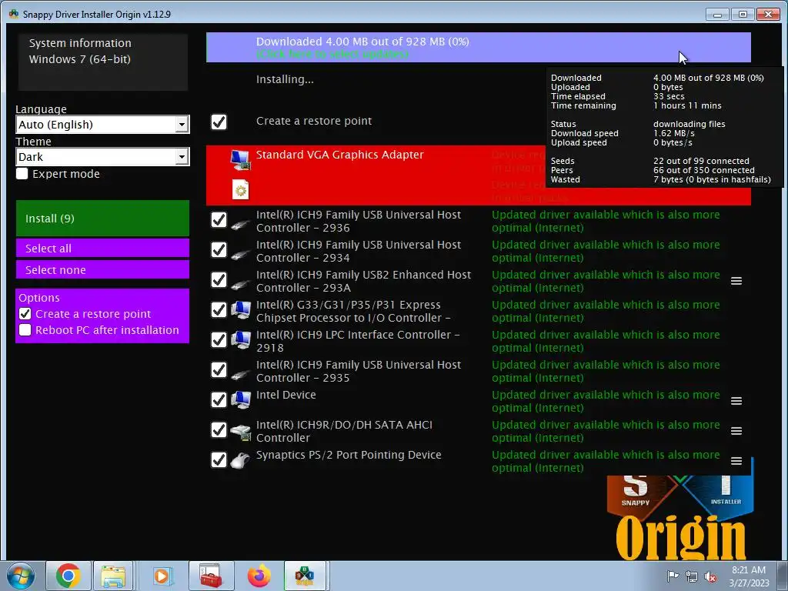
Task: Click the monitor icon for ICH9 LPC Interface Controller
Action: (x=241, y=340)
